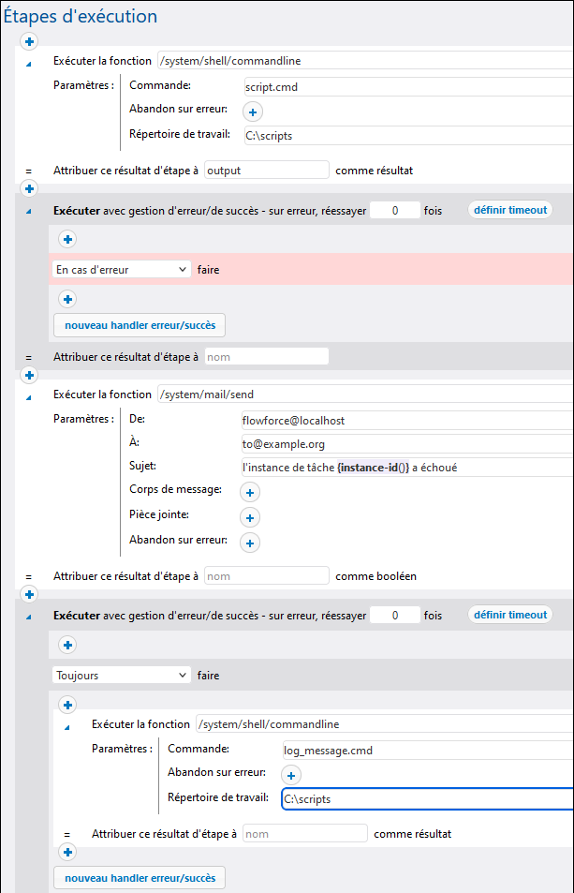Collapse the nested log_message.cmd function step
Viewport: 574px width, 893px height.
click(66, 725)
